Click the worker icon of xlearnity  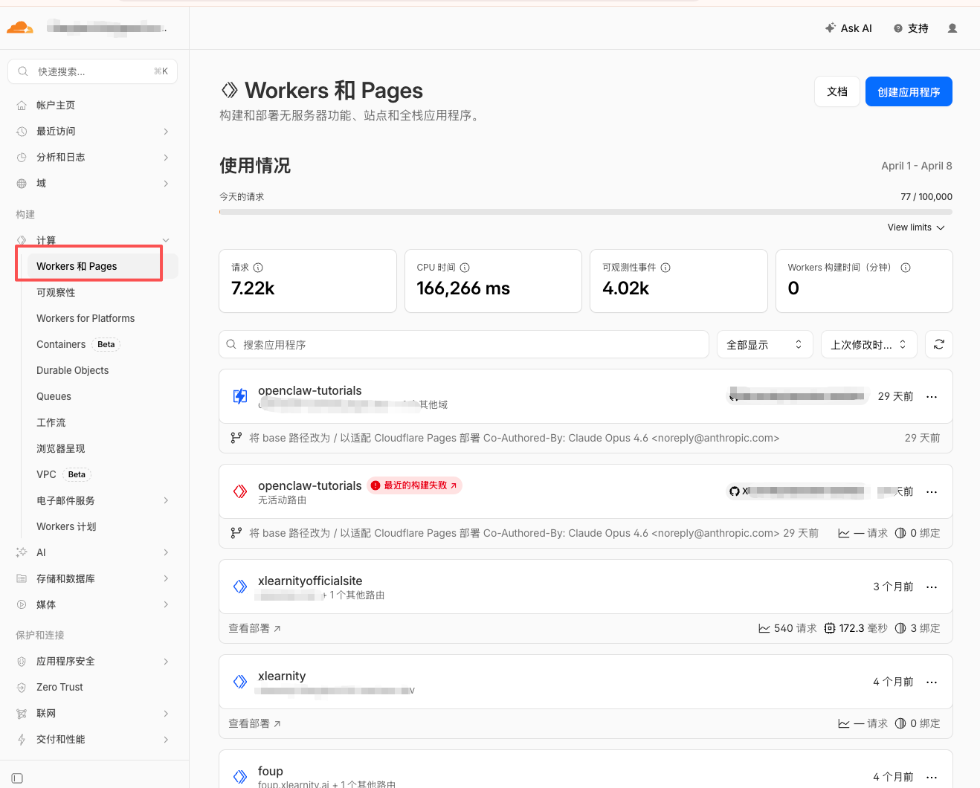click(x=240, y=682)
